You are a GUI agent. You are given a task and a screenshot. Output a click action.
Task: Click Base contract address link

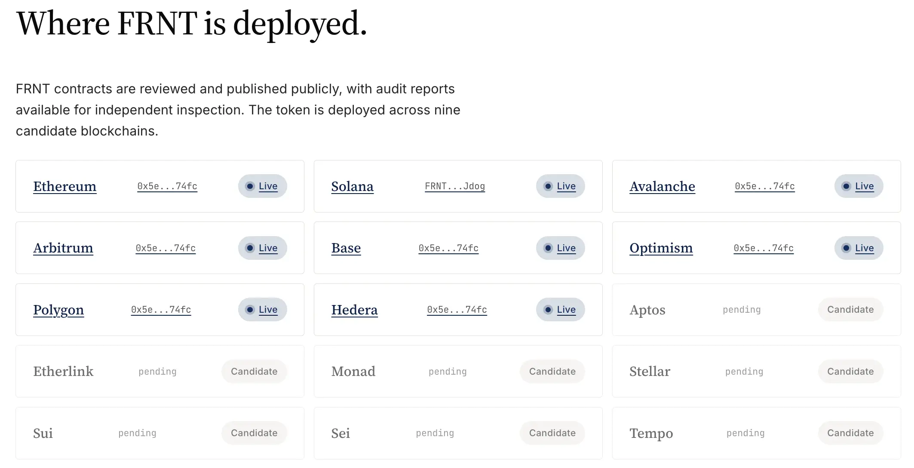point(448,248)
